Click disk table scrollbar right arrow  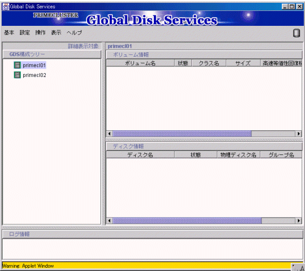coord(299,221)
